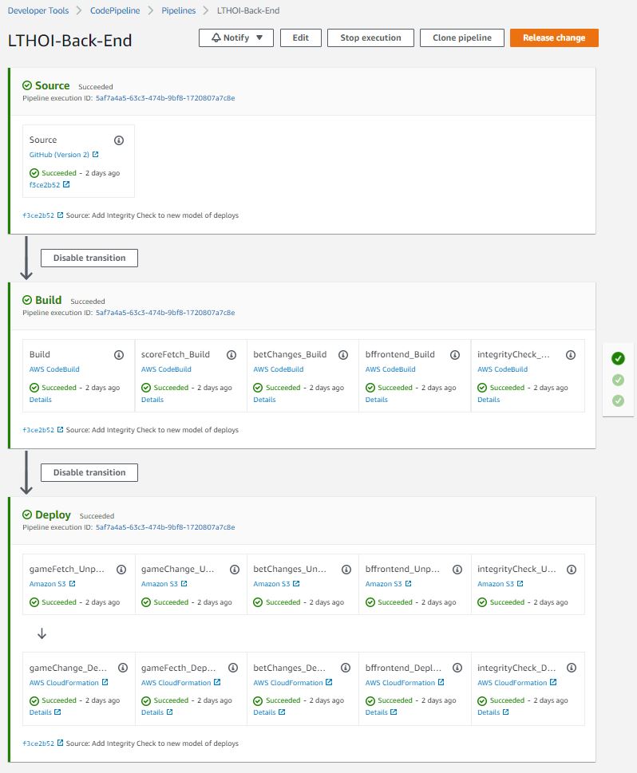
Task: Click the info icon on the Build action
Action: pyautogui.click(x=118, y=354)
